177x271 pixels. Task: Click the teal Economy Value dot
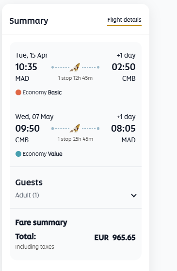[18, 154]
